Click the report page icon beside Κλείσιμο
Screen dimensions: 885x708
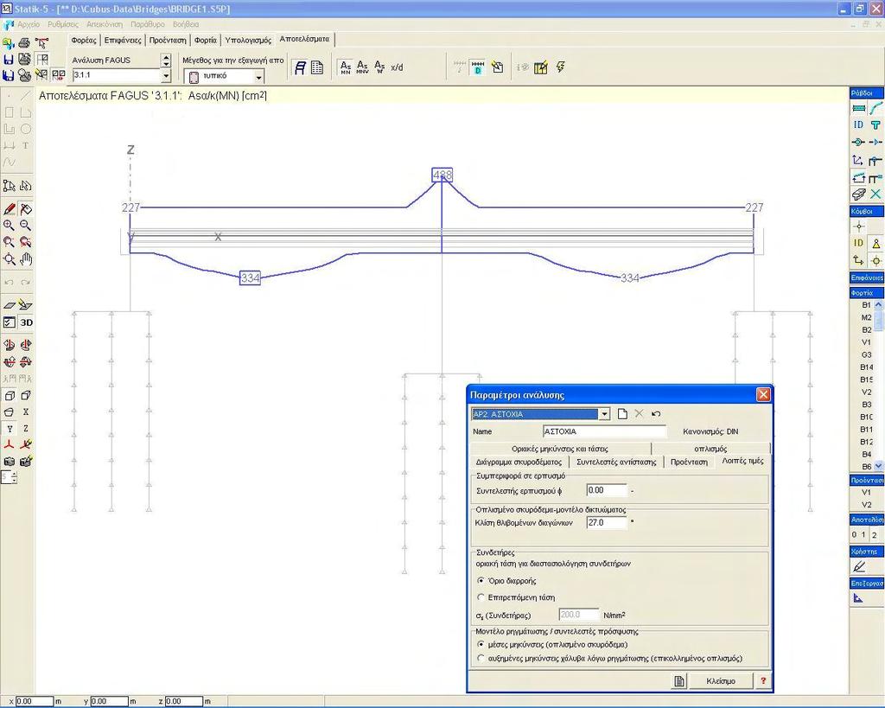point(679,681)
